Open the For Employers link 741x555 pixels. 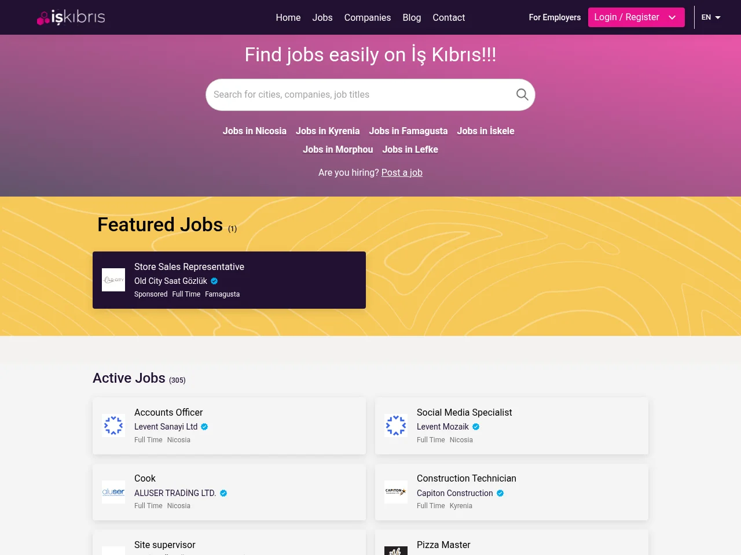[x=555, y=17]
